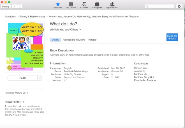The width and height of the screenshot is (185, 128).
Task: Go back with the left arrow
Action: [x=14, y=6]
